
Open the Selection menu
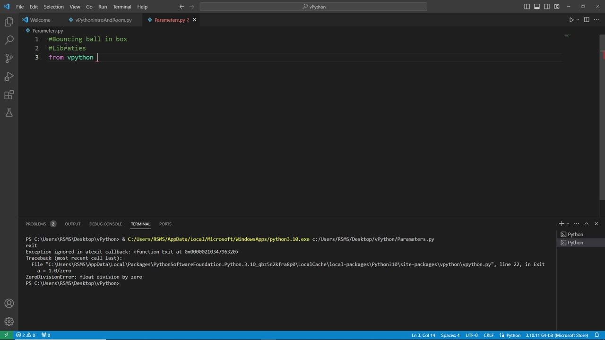click(53, 7)
